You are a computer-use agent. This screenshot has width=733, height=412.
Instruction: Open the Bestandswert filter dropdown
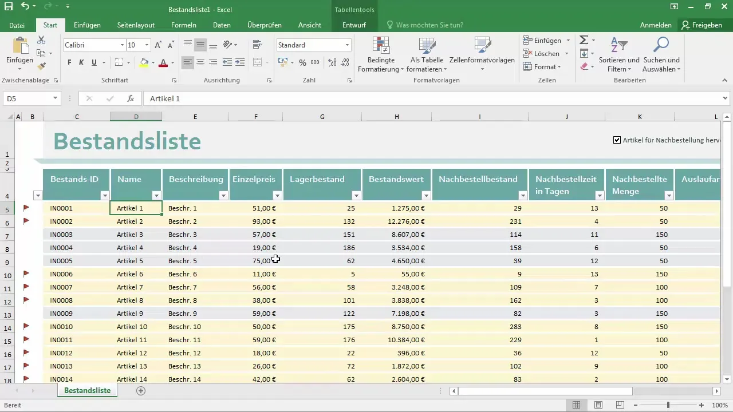coord(427,195)
